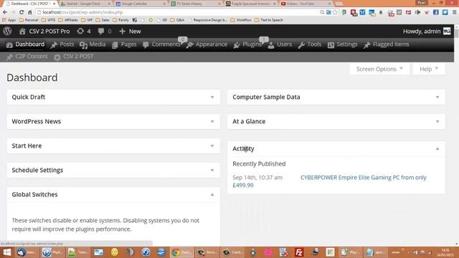This screenshot has height=258, width=459.
Task: Open Apps bookmark shortcut
Action: (9, 20)
